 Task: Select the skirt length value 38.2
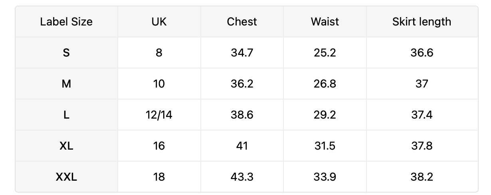422,177
